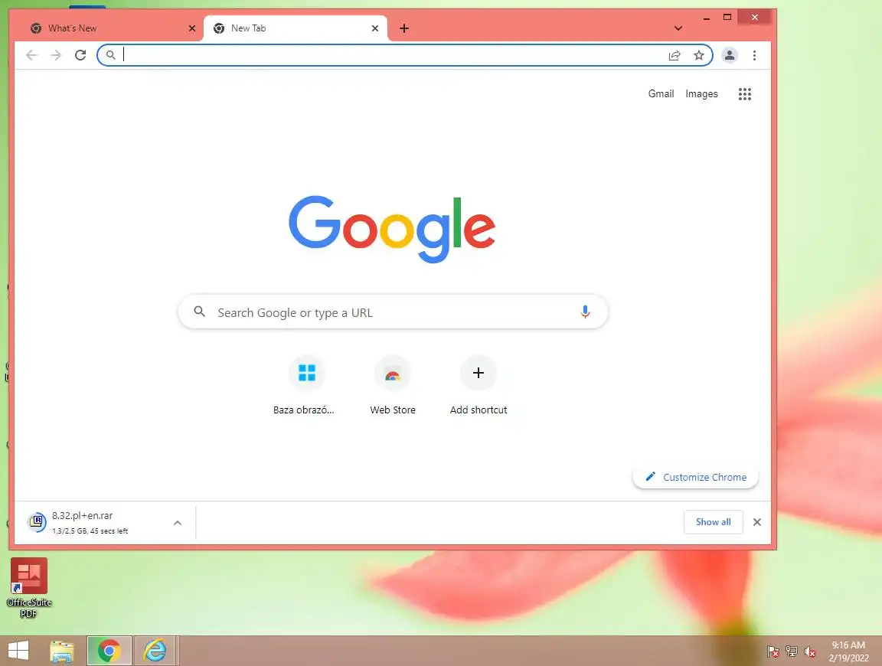
Task: Open the Windows Start button
Action: pyautogui.click(x=18, y=651)
